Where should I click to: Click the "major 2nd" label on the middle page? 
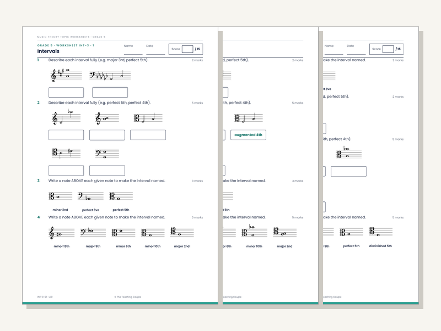(x=284, y=246)
